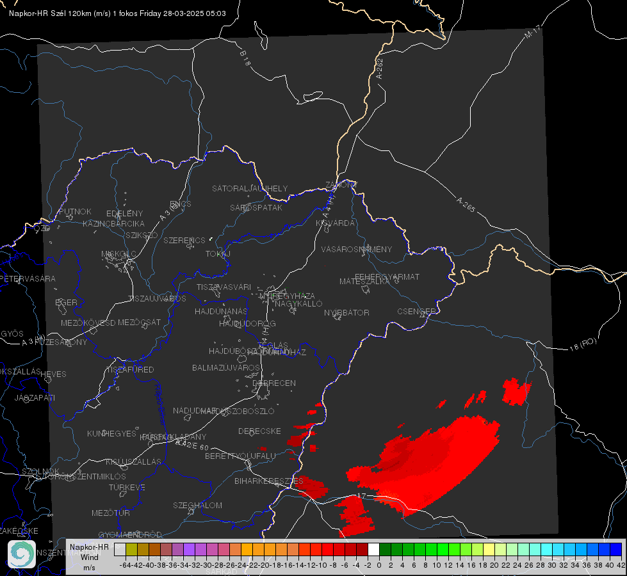Image resolution: width=627 pixels, height=576 pixels.
Task: Click the KISVARDA city label
Action: tap(336, 223)
